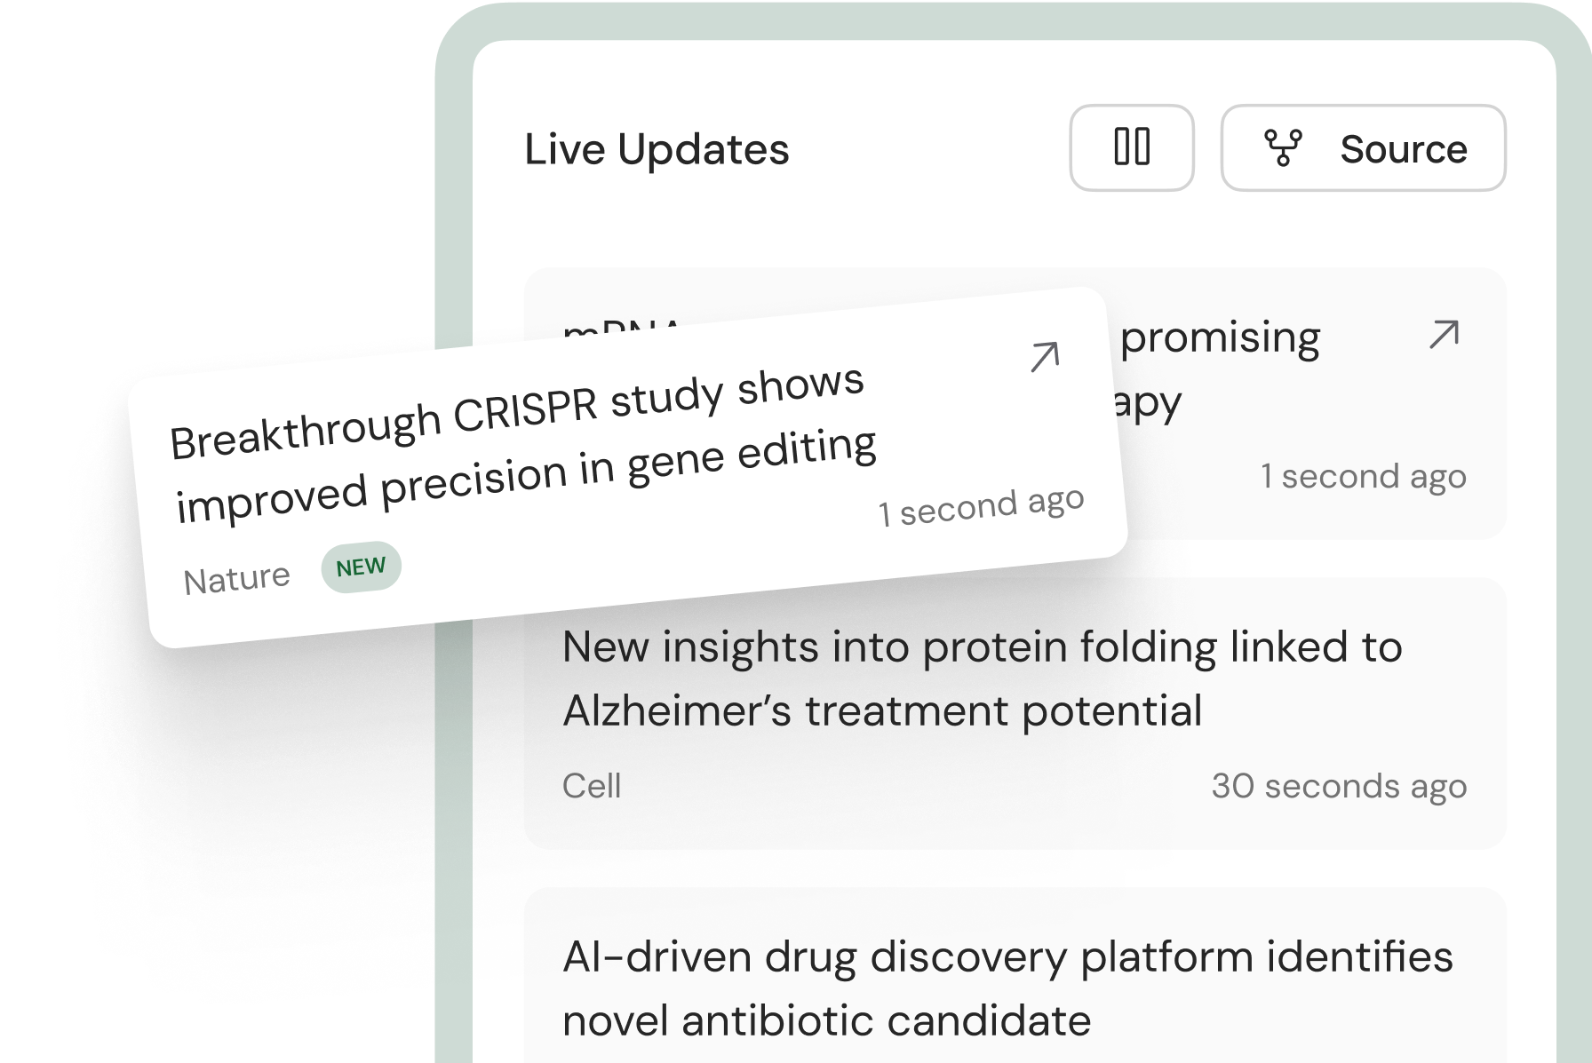Pause the live updates feed

[1131, 147]
